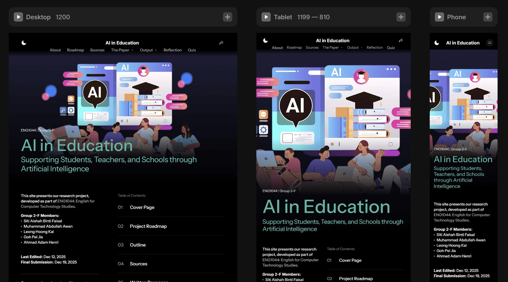
Task: Click the Phone breakpoint play button
Action: (x=439, y=17)
